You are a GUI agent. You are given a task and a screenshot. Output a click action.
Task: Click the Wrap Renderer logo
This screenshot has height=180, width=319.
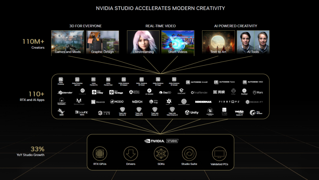tap(256, 112)
